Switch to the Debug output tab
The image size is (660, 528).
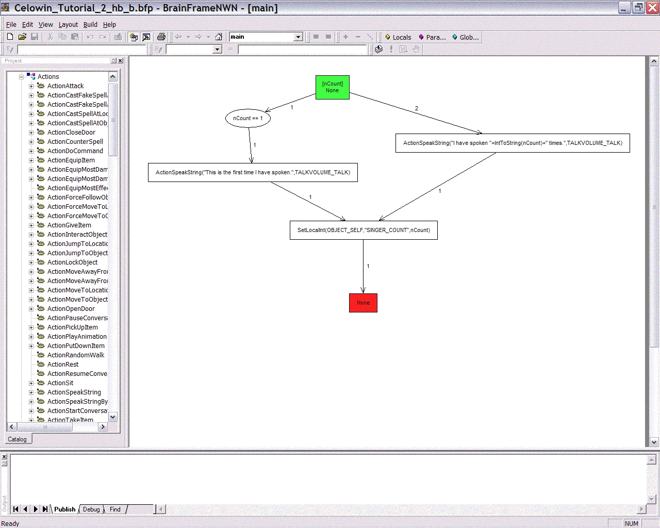[91, 509]
